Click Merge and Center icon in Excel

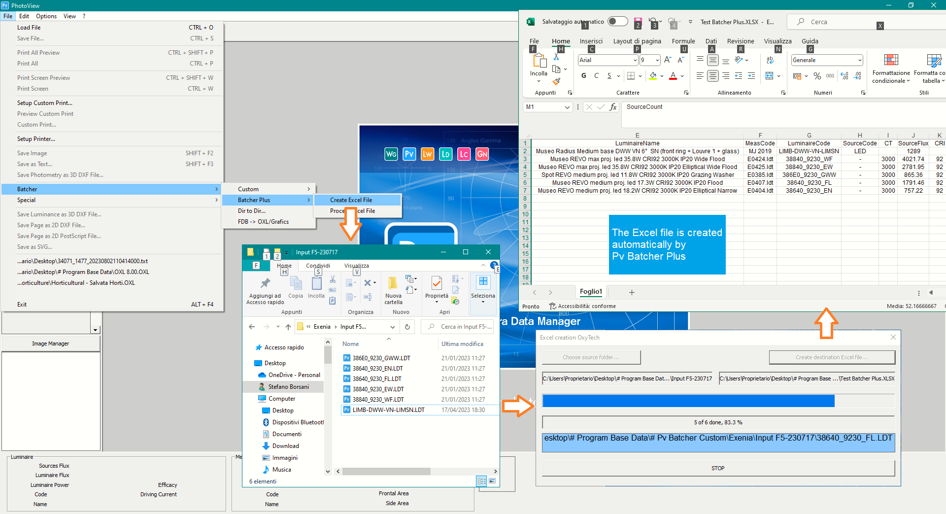click(x=770, y=76)
